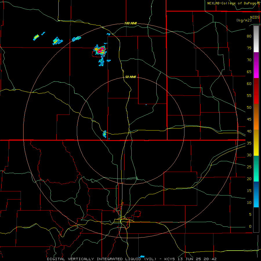The height and width of the screenshot is (261, 261).
Task: Select the yellow 30-35 color scale segment
Action: coord(256,143)
